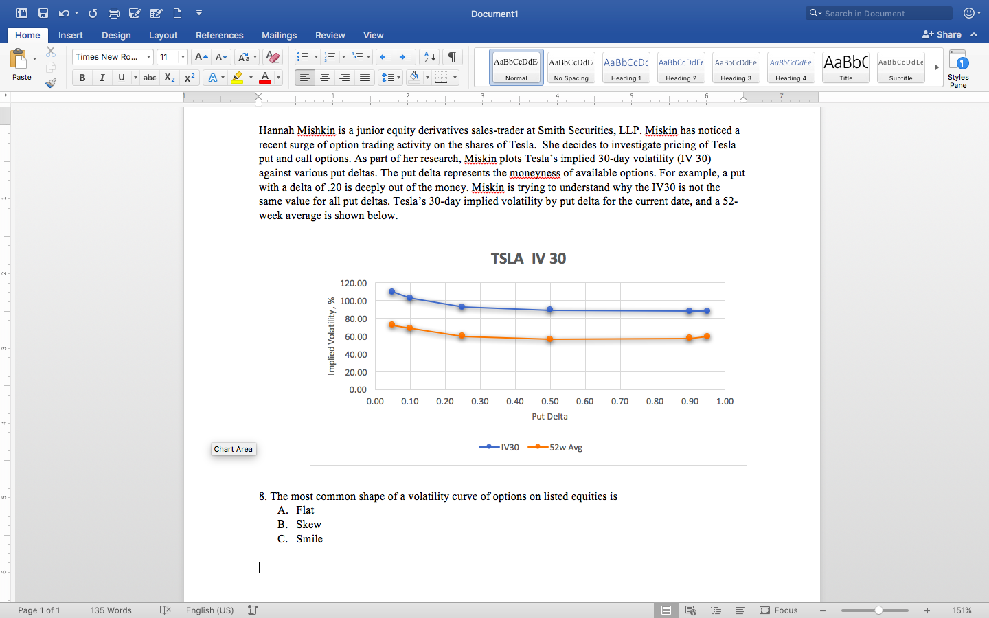Open the References tab

click(x=220, y=35)
